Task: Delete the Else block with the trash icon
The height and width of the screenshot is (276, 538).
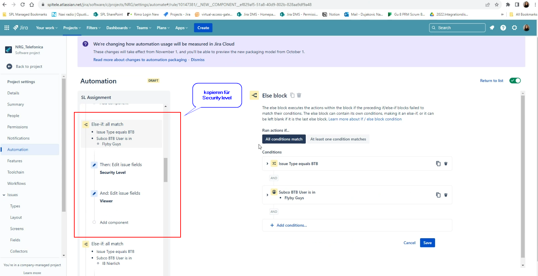Action: pyautogui.click(x=299, y=95)
